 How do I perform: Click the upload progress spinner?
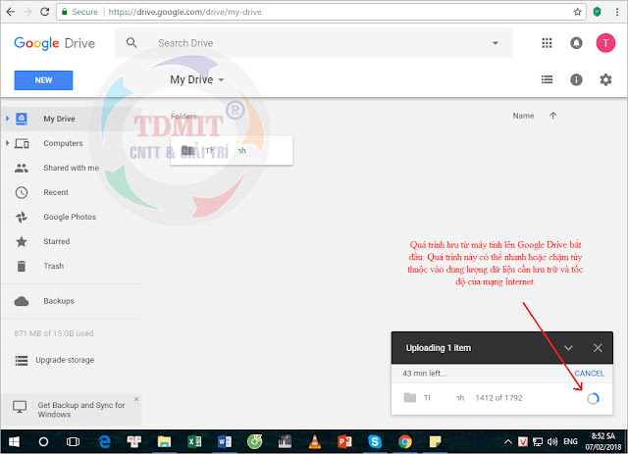593,398
